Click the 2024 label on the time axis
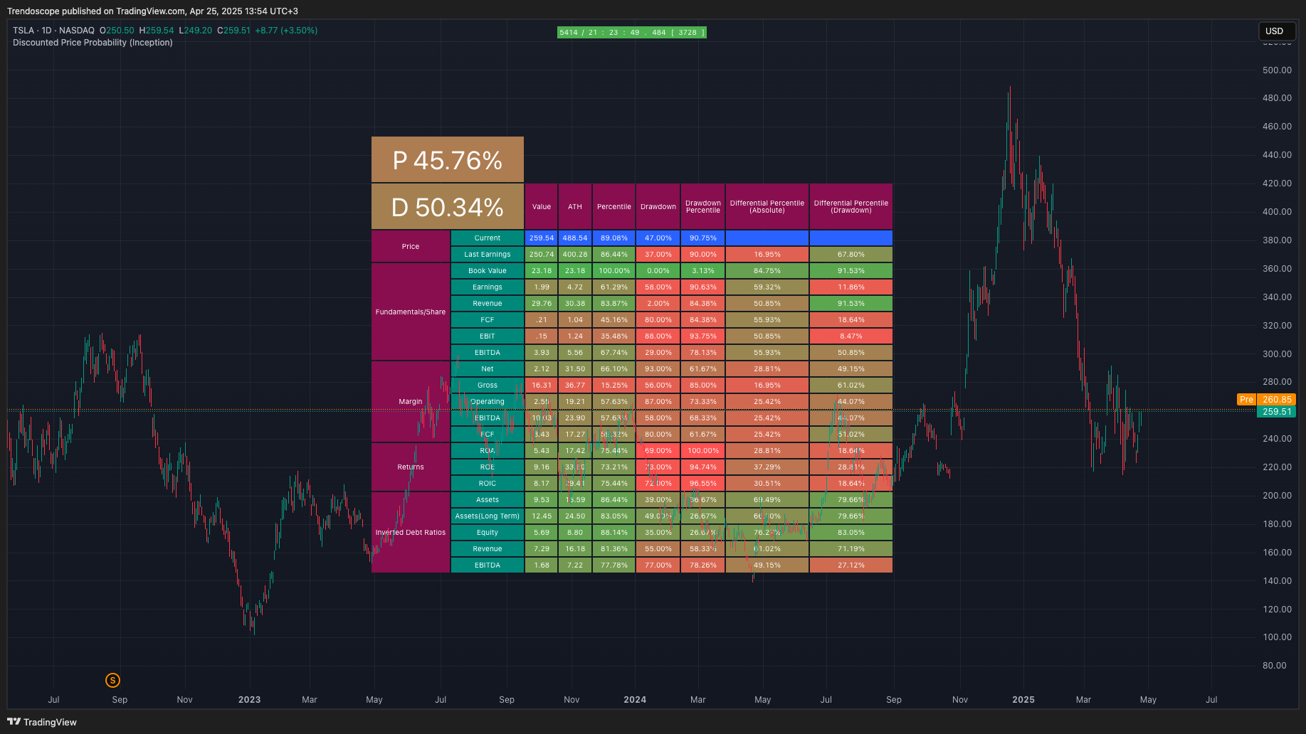This screenshot has width=1306, height=734. 635,700
